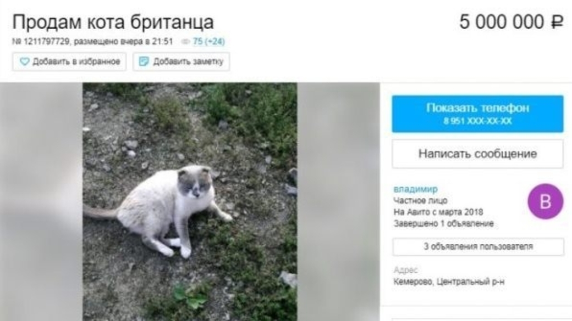The image size is (572, 321).
Task: Click the blurred right side of photo
Action: [x=339, y=201]
